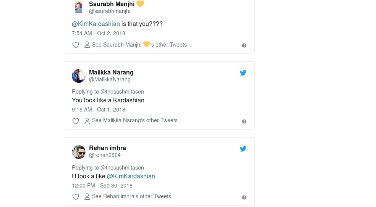
Task: Like Saurabh Manjhi's tweet with heart icon
Action: click(x=76, y=45)
